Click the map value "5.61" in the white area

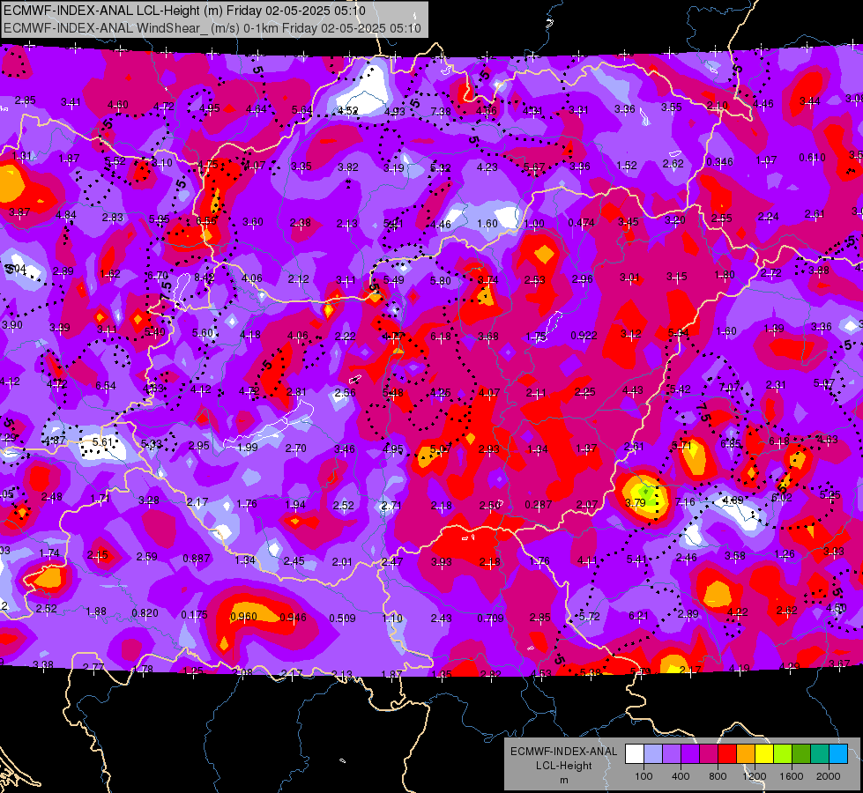pos(102,442)
